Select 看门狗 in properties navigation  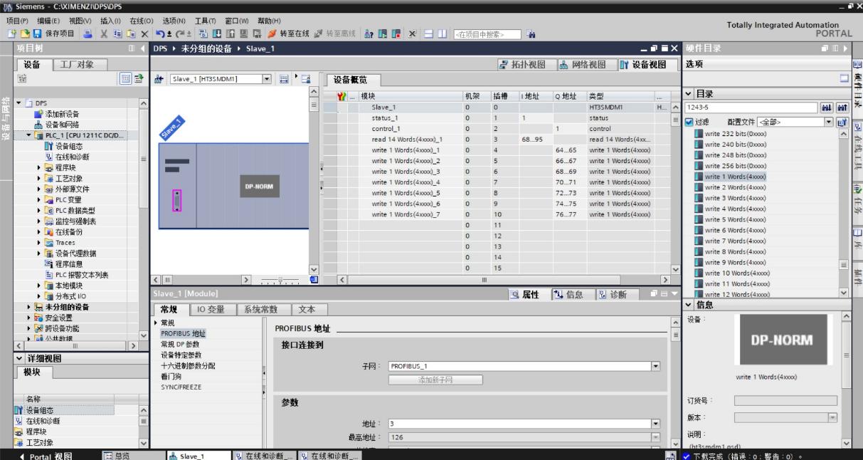pos(169,376)
